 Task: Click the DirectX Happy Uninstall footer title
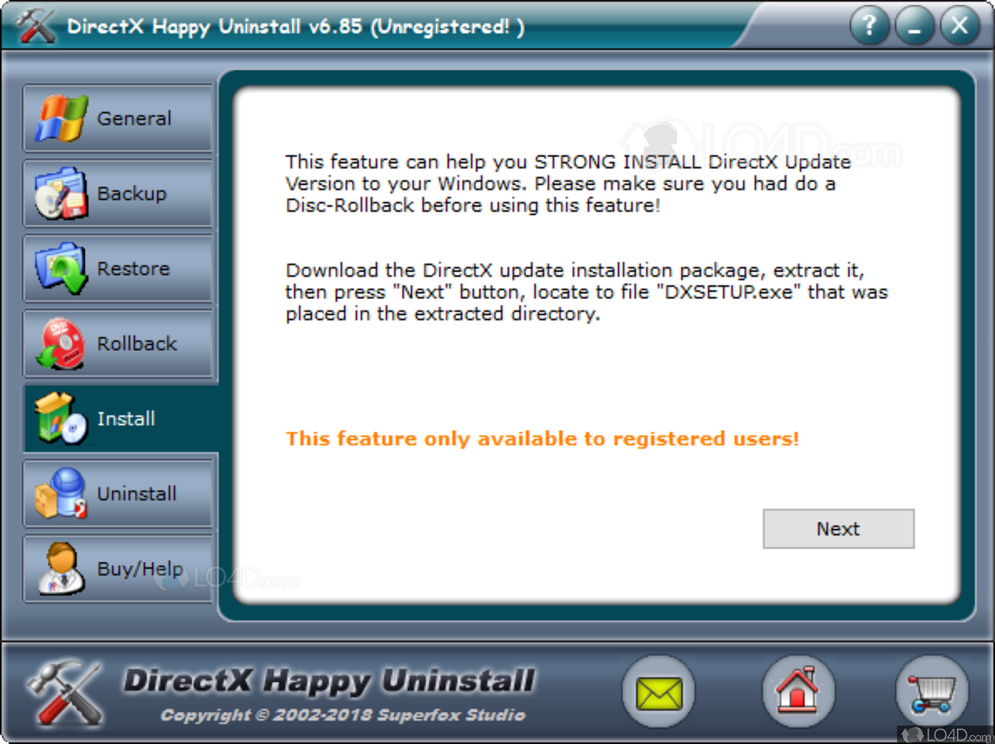(x=329, y=681)
